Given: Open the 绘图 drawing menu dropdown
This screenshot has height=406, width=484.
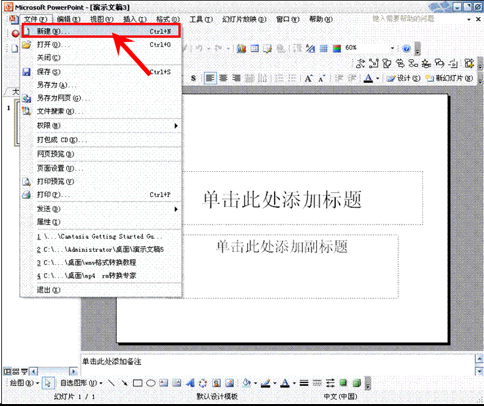Looking at the screenshot, I should (24, 383).
